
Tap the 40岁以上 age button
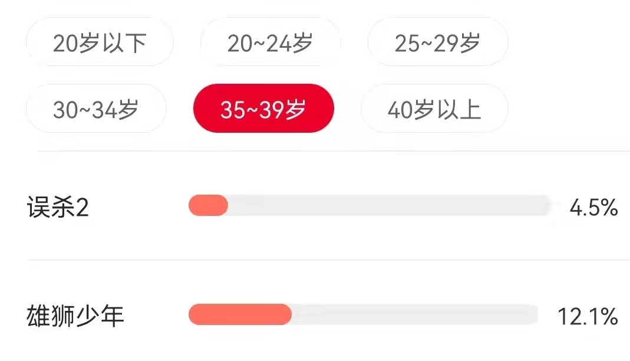point(434,110)
